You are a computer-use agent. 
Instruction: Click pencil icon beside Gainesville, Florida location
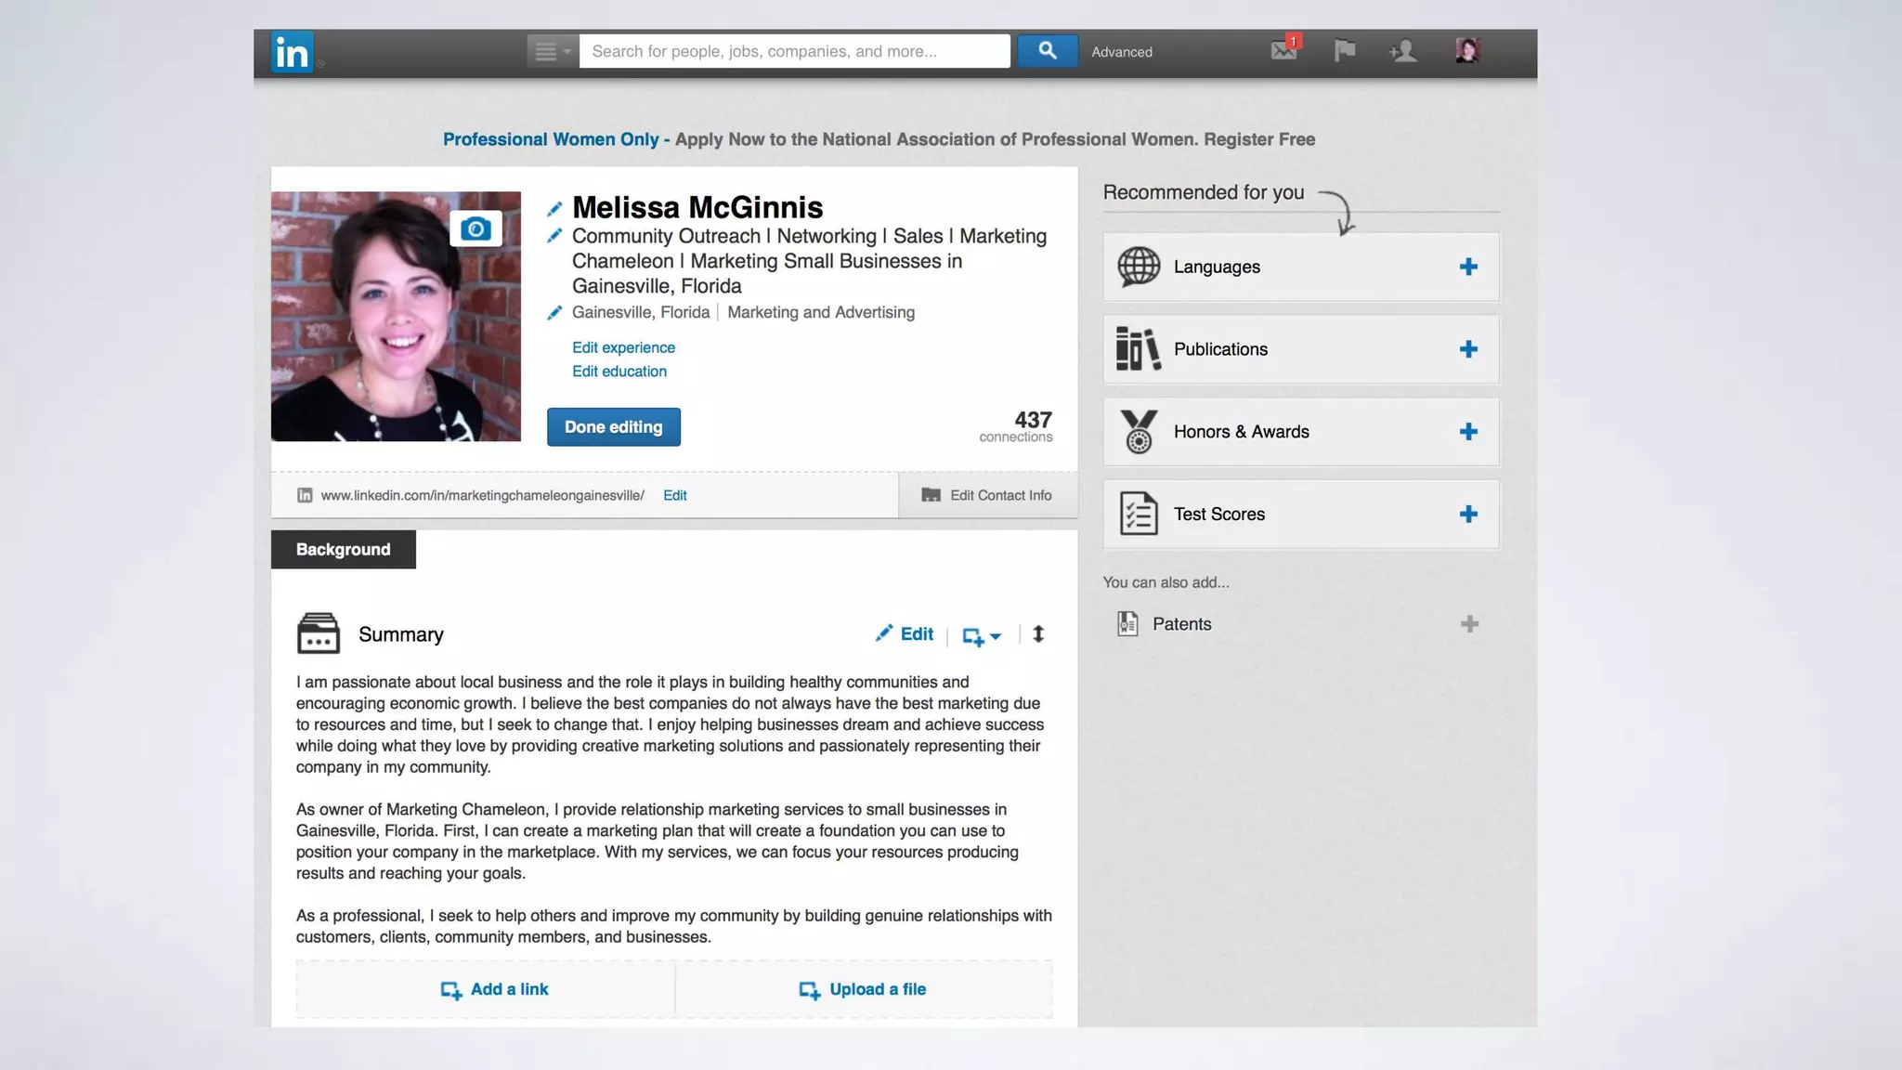554,313
